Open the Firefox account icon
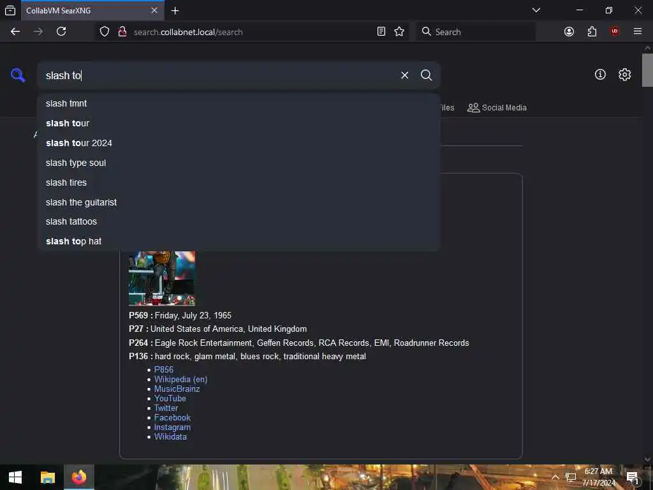Viewport: 653px width, 490px height. [569, 32]
